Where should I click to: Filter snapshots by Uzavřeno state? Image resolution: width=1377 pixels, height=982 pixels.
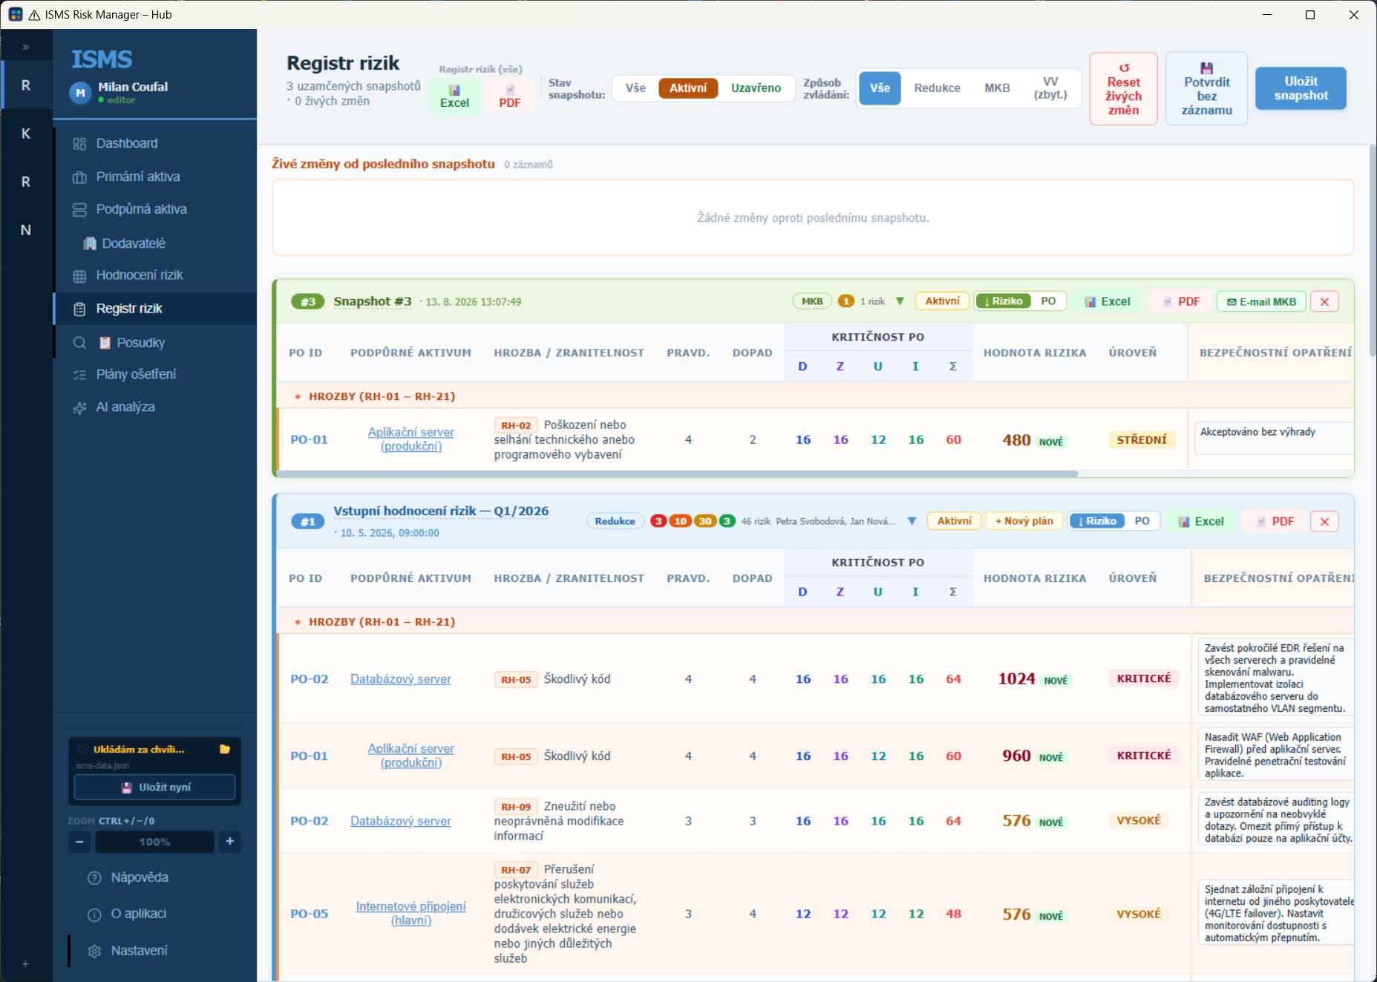[x=756, y=88]
